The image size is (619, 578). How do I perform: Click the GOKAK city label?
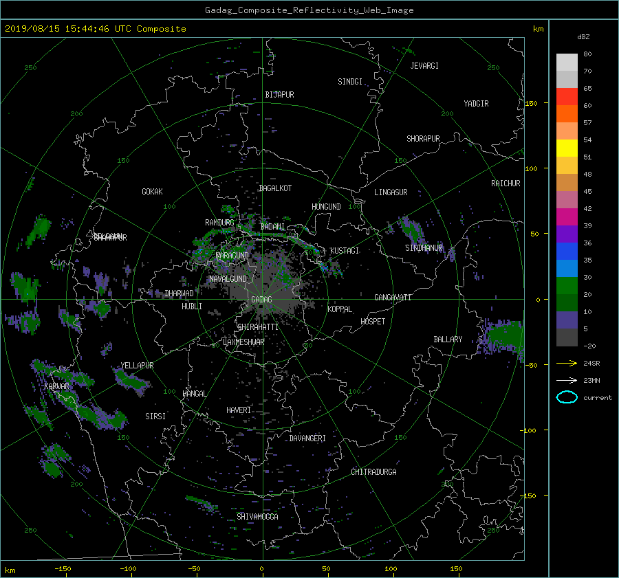(x=152, y=191)
